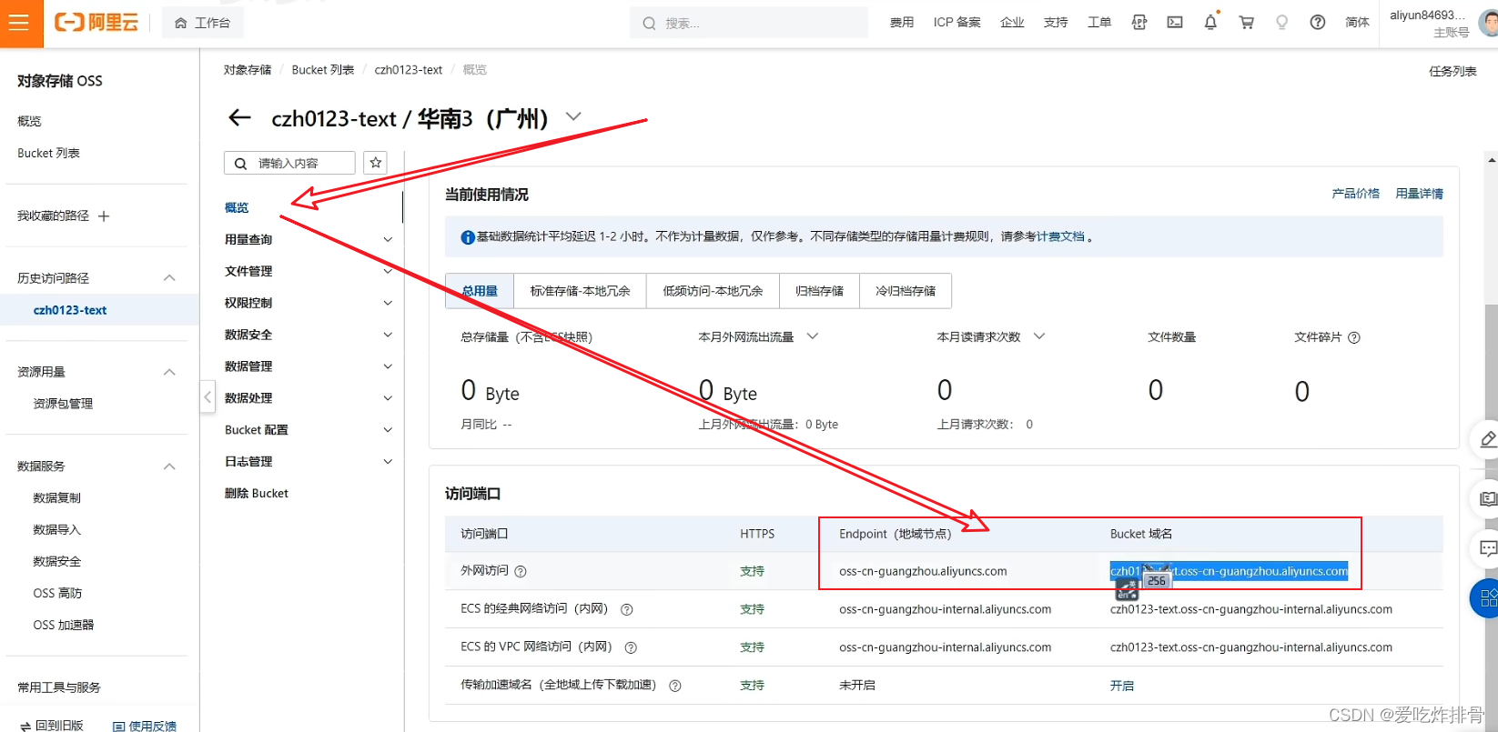Collapse the side panel with arrow handle

tap(207, 397)
